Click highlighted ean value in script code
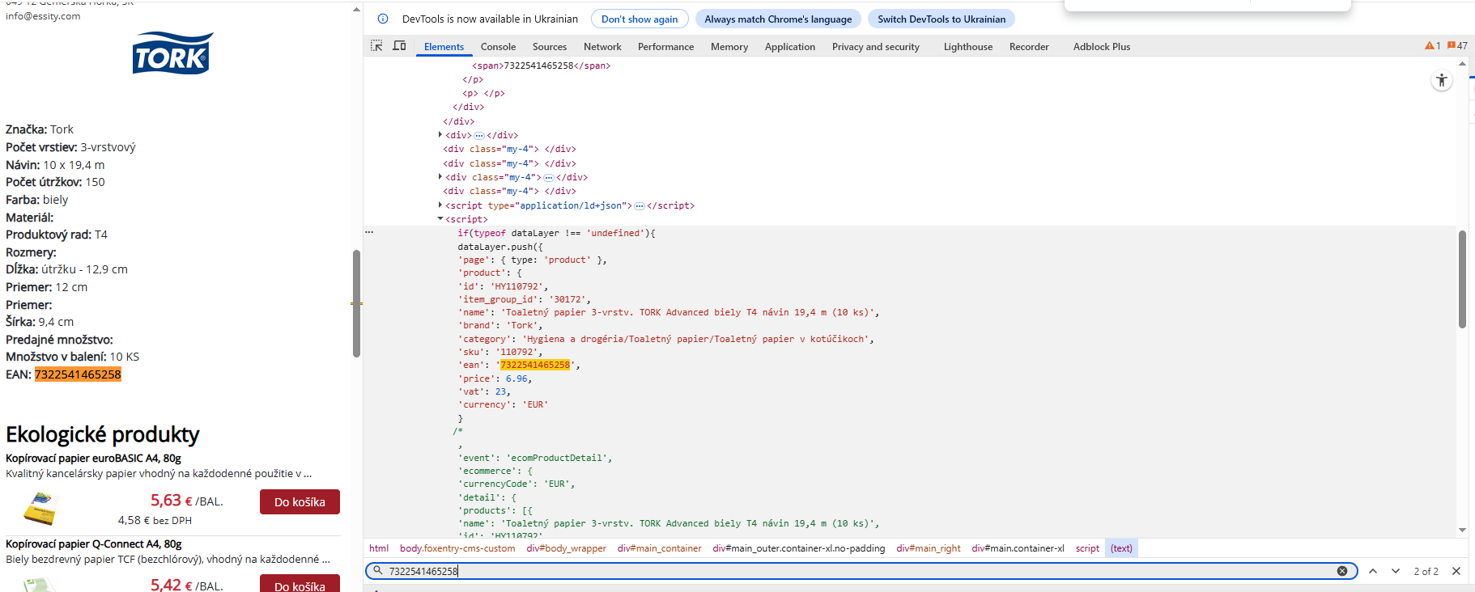Image resolution: width=1475 pixels, height=592 pixels. (535, 366)
